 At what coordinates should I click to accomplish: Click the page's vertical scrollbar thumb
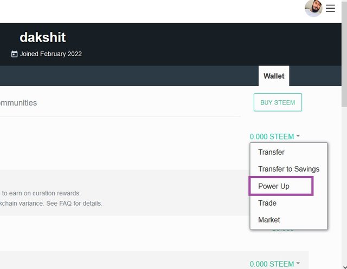click(x=344, y=54)
